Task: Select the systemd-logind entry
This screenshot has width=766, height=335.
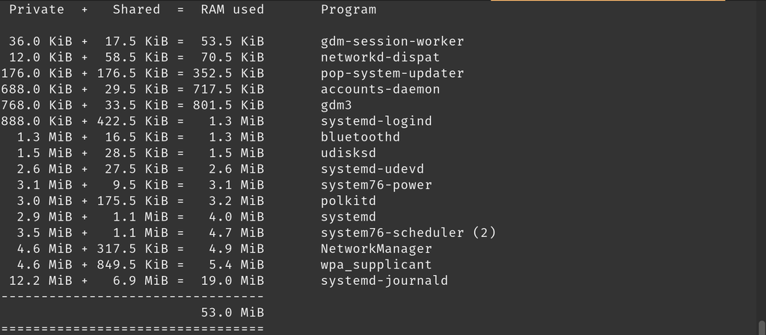Action: tap(376, 121)
